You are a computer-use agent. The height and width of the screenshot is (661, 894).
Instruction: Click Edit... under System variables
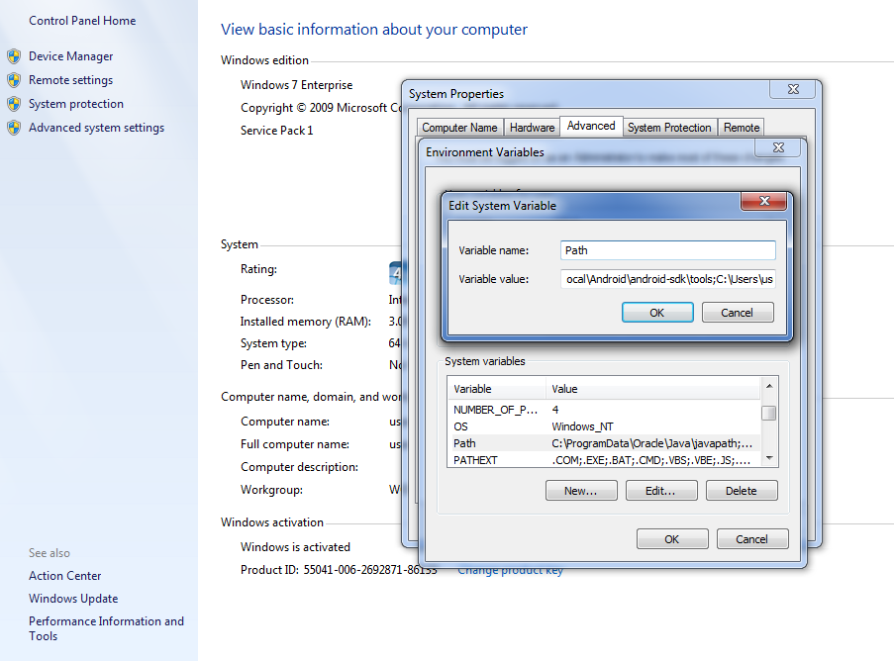pyautogui.click(x=660, y=491)
